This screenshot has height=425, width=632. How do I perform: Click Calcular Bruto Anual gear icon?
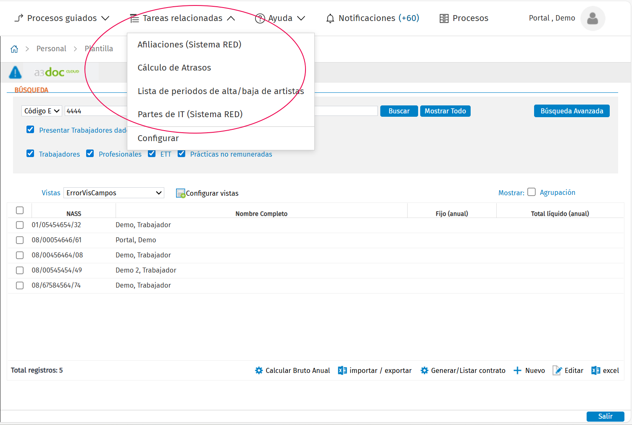[259, 370]
